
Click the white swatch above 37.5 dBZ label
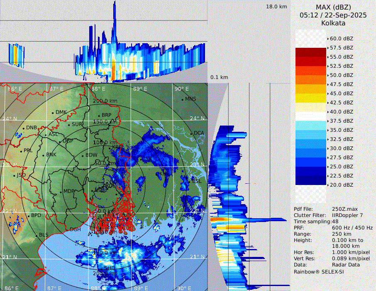coord(311,116)
